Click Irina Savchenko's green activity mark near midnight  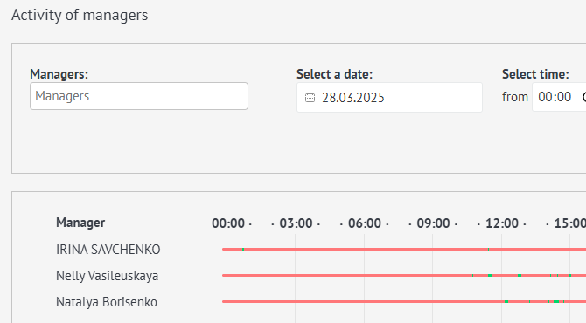tap(243, 249)
